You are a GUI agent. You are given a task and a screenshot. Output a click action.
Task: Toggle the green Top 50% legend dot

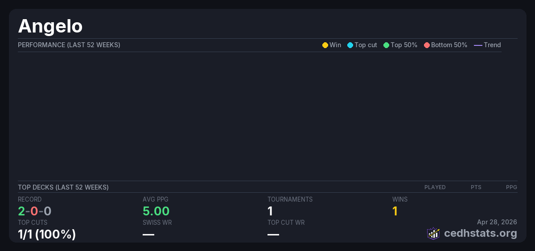pos(386,45)
